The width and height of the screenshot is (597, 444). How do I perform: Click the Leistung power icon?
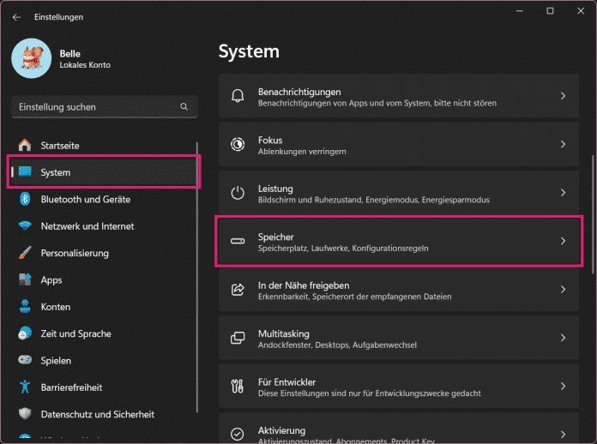pyautogui.click(x=238, y=194)
